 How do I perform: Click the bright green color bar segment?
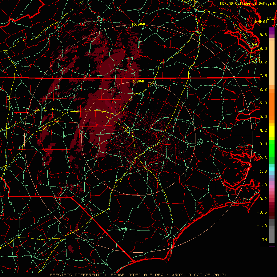click(272, 148)
